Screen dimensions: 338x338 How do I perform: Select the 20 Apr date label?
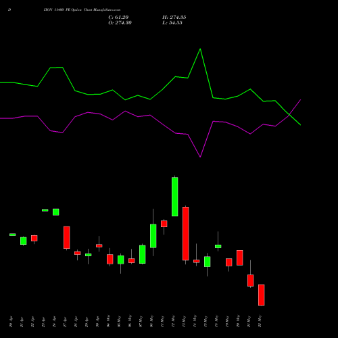pos(11,322)
